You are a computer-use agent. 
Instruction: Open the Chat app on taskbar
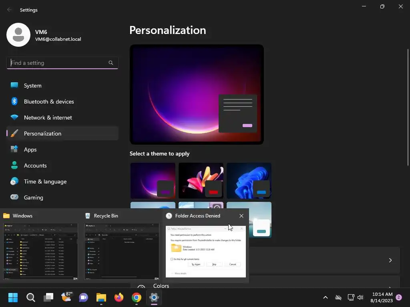pos(84,297)
